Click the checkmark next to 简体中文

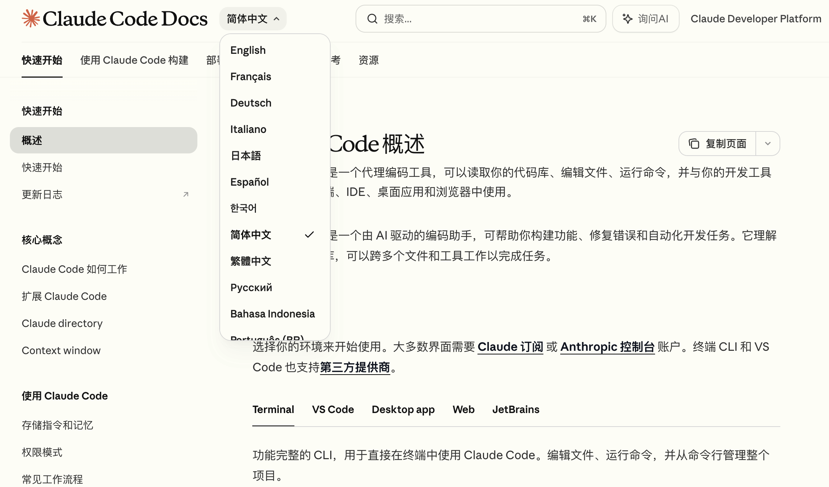[309, 235]
